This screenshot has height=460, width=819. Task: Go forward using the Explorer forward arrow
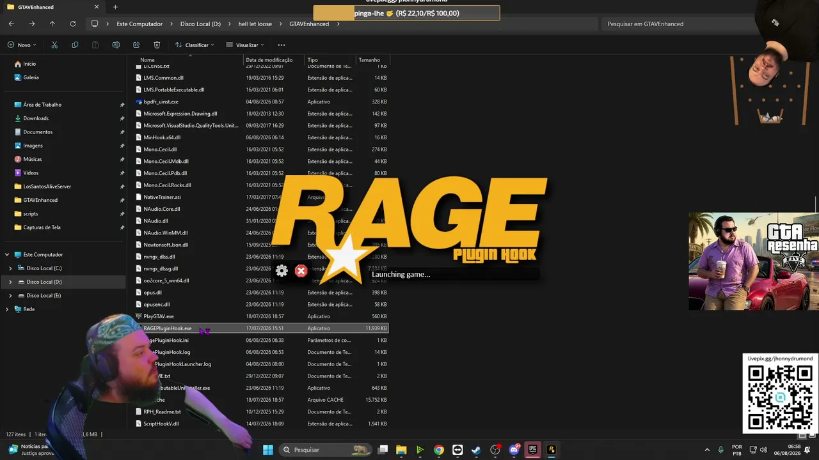click(x=32, y=24)
